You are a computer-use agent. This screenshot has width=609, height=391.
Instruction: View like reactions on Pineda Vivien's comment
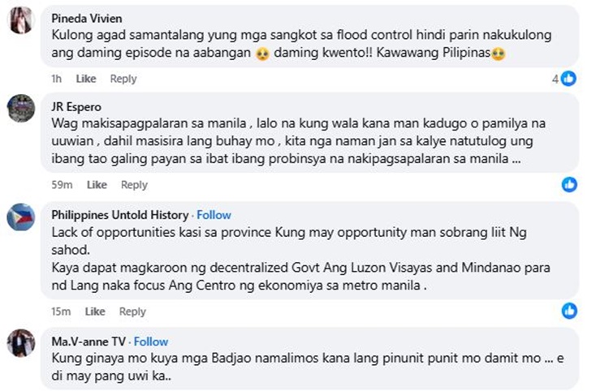[x=568, y=79]
